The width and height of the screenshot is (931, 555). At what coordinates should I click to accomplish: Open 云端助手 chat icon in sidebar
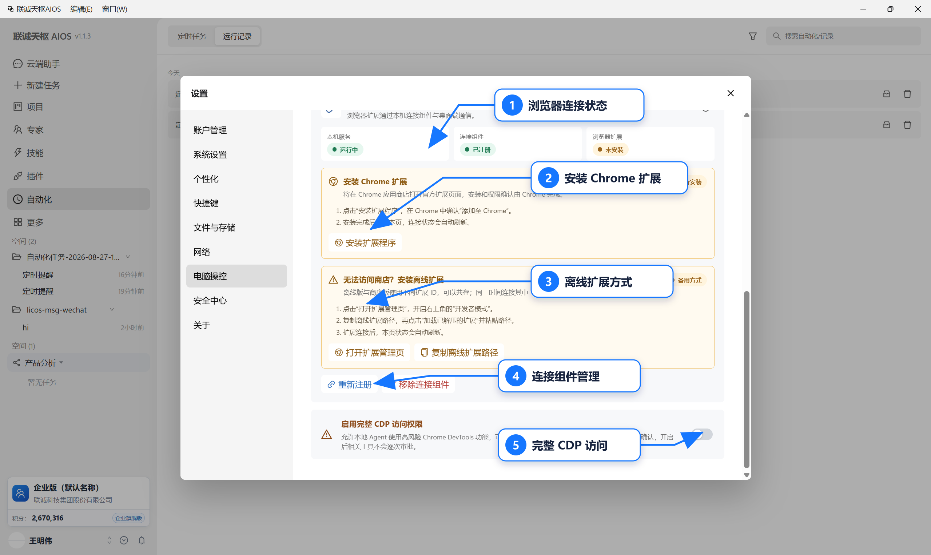(x=17, y=64)
